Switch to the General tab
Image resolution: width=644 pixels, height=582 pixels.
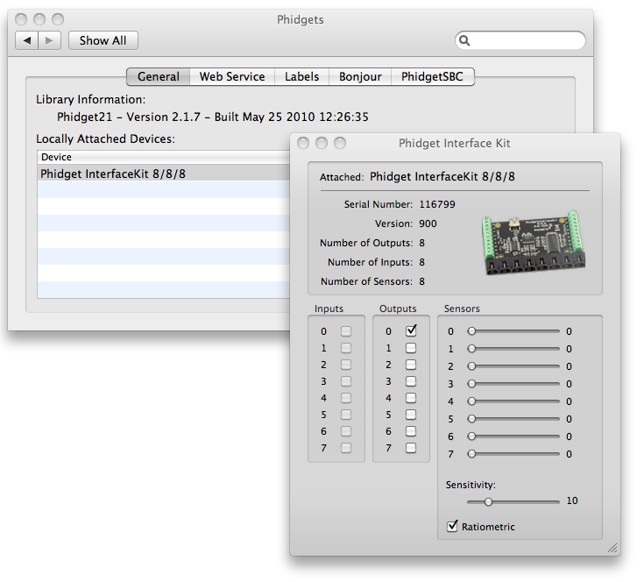point(158,77)
